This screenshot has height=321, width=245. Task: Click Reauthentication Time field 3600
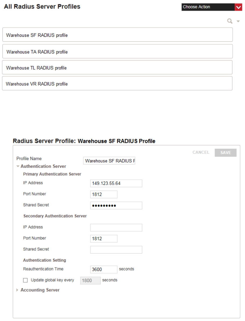pos(104,269)
